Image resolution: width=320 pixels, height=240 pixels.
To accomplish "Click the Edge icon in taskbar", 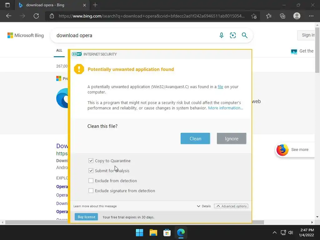I will 181,232.
